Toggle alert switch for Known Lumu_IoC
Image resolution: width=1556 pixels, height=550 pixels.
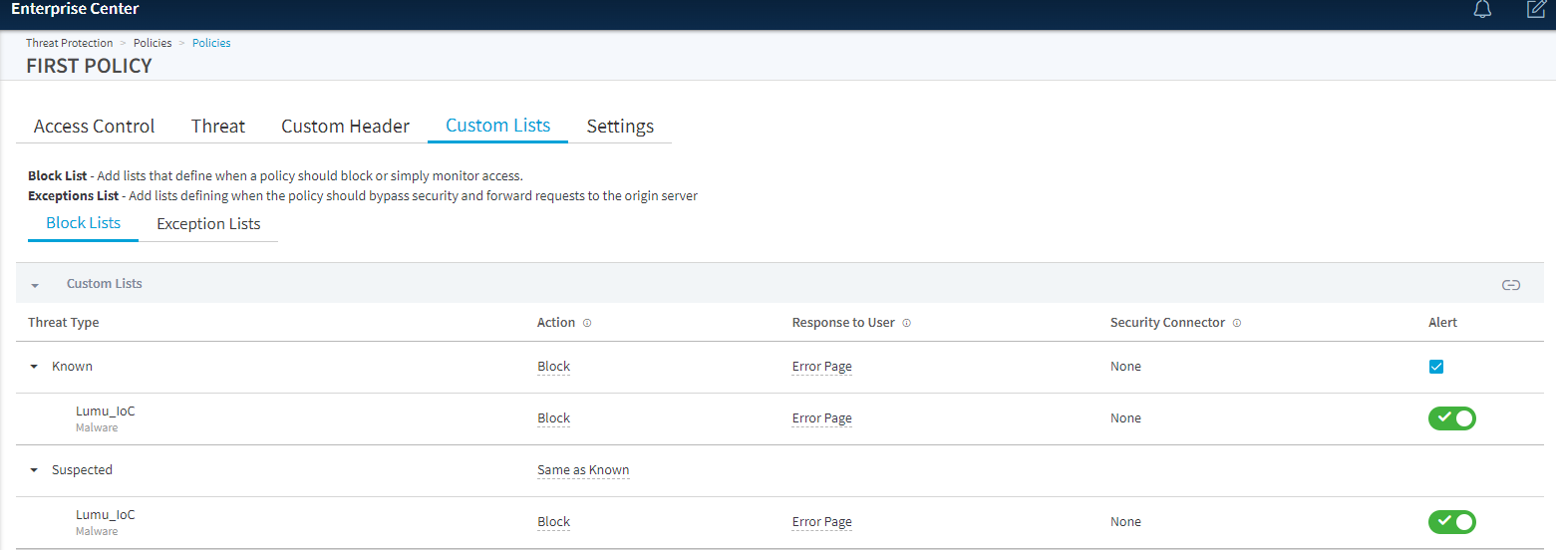click(1451, 418)
